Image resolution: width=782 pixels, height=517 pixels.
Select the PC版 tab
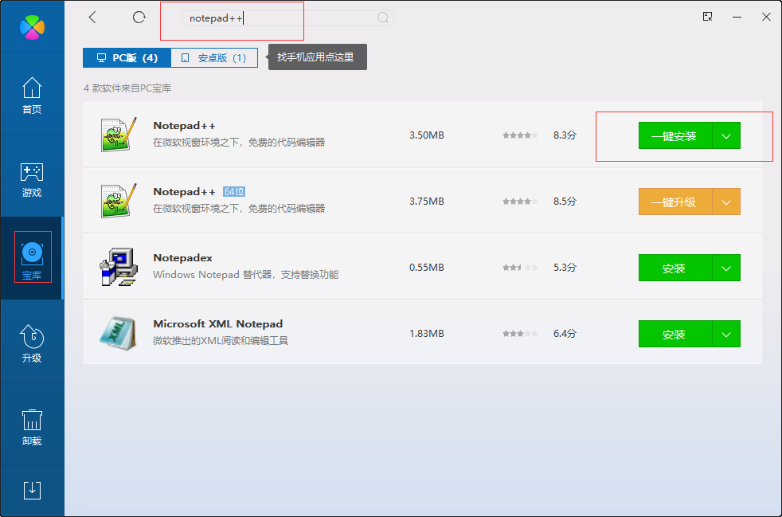[x=127, y=57]
